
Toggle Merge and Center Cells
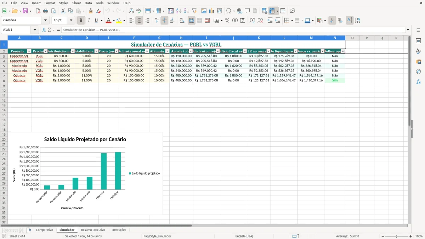point(192,21)
